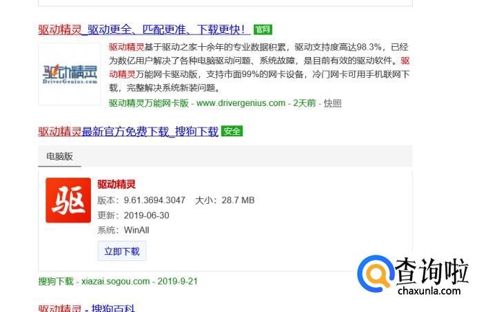The image size is (477, 312).
Task: Open the 搜狗下载 free download result title
Action: [128, 131]
